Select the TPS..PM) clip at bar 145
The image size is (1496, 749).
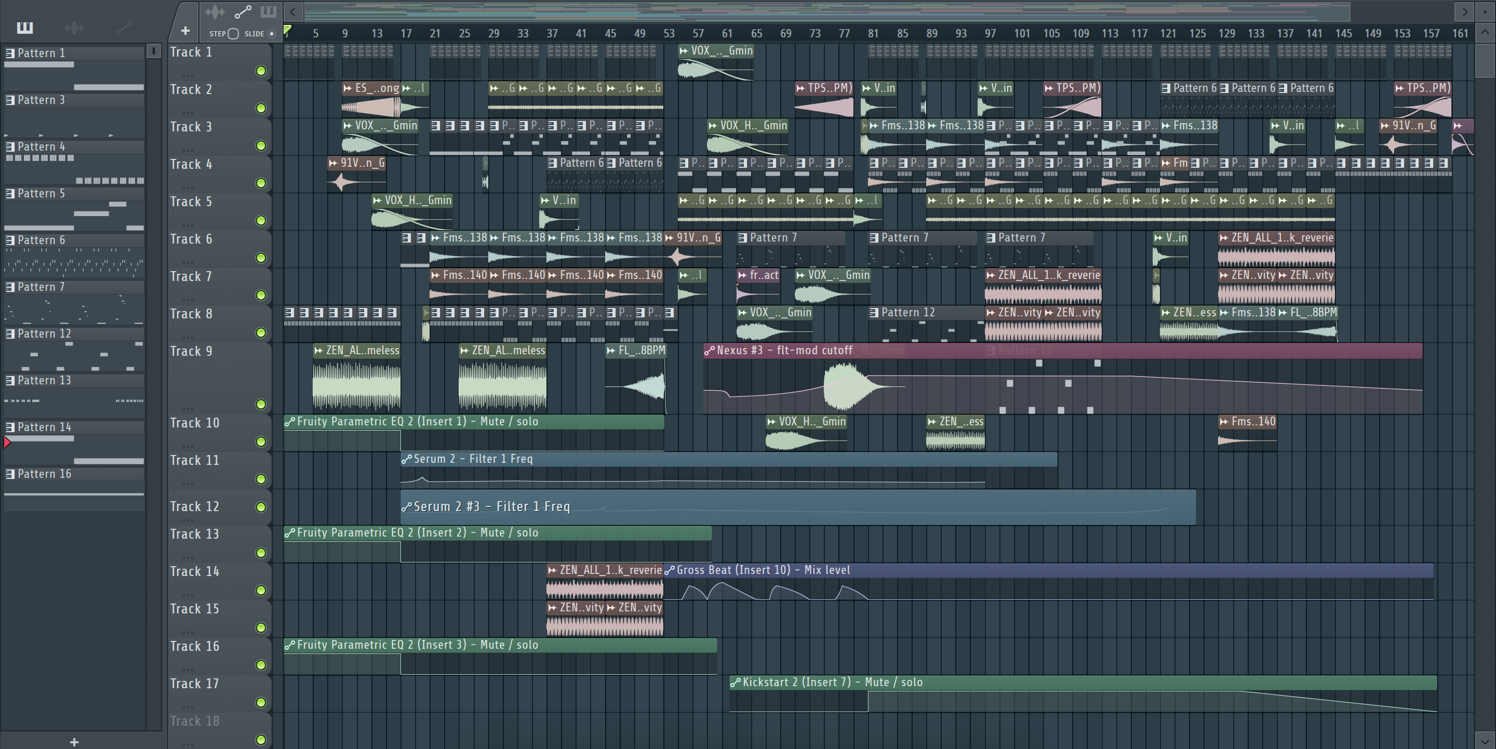pos(1422,99)
